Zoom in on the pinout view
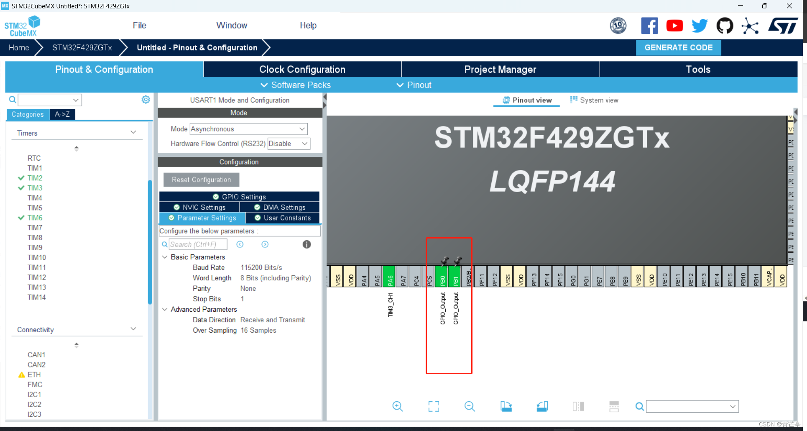Image resolution: width=807 pixels, height=431 pixels. tap(398, 406)
